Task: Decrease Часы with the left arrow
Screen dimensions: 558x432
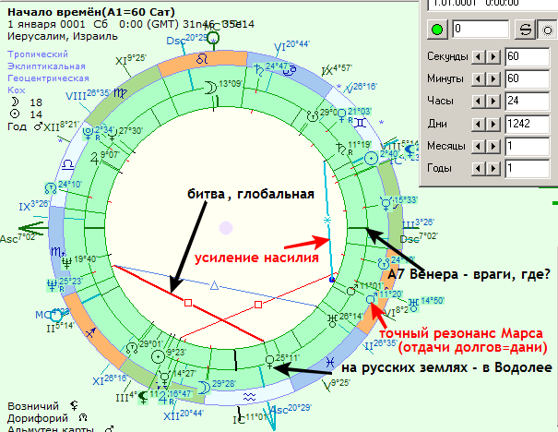Action: [478, 102]
